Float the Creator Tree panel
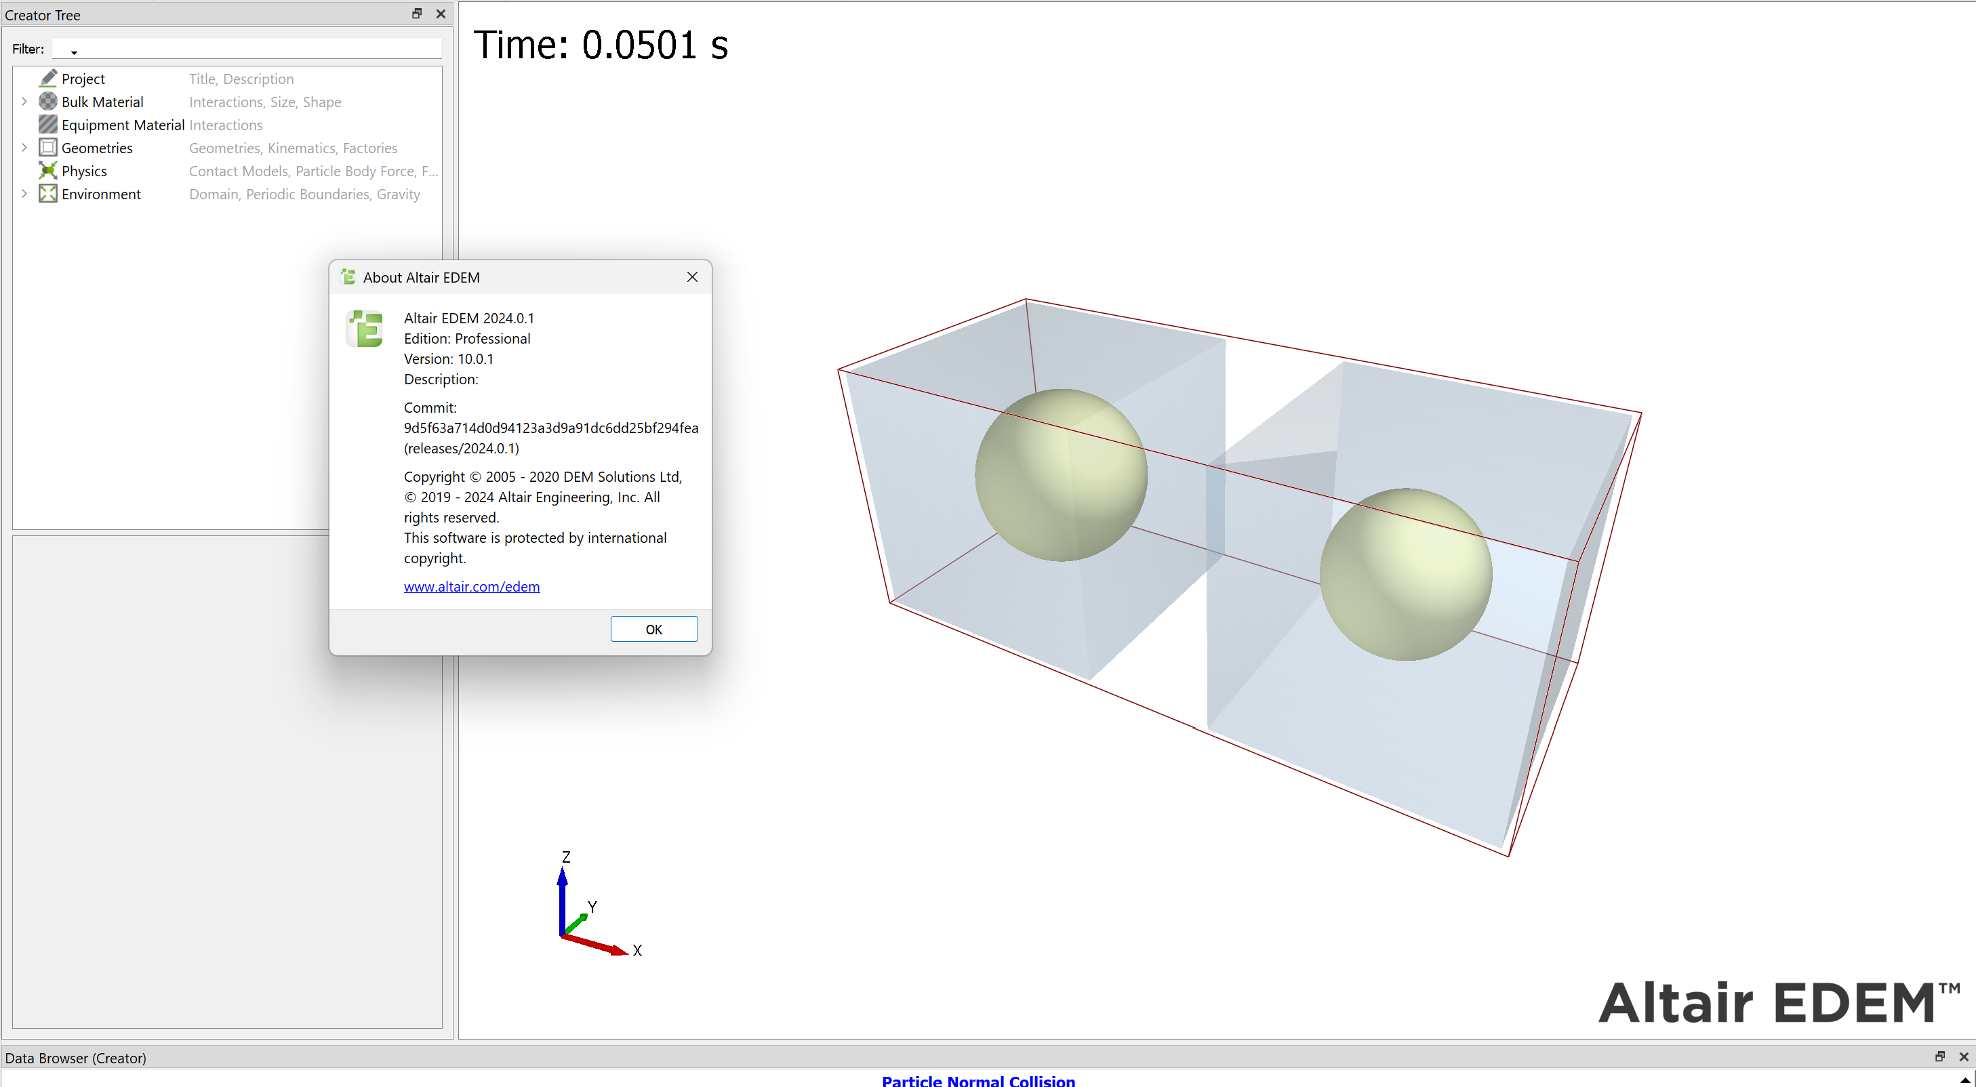This screenshot has width=1976, height=1087. [x=416, y=14]
